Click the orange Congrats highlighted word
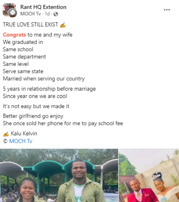The image size is (179, 202). [x=14, y=35]
